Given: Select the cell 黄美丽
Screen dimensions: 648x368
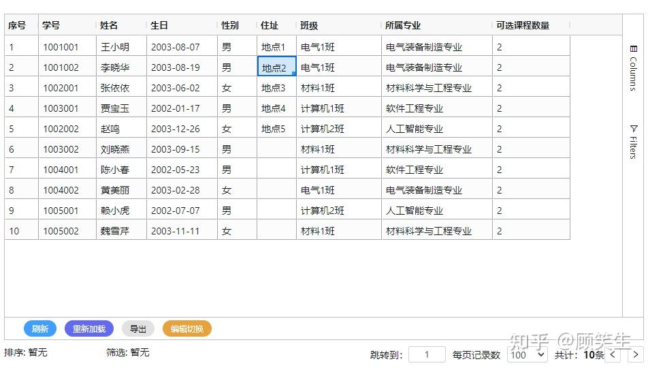Looking at the screenshot, I should click(121, 189).
